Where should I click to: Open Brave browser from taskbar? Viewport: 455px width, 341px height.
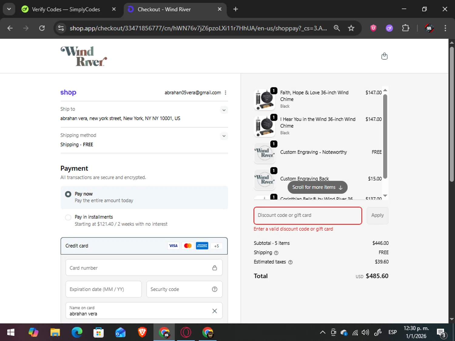tap(142, 333)
